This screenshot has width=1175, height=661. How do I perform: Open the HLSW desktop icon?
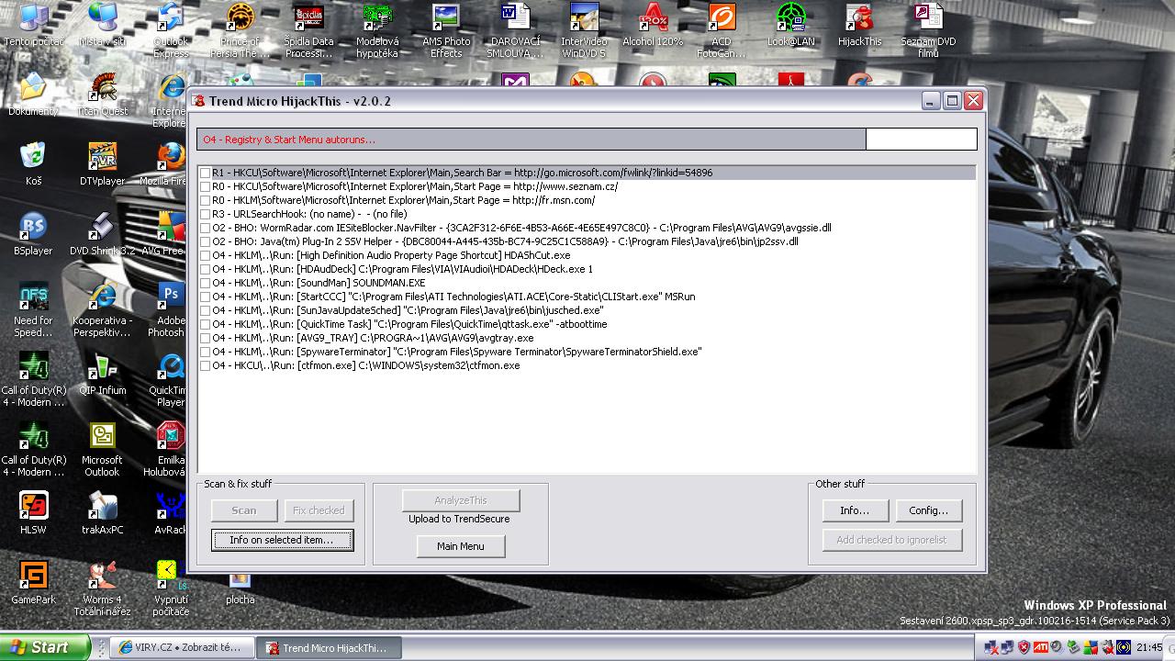[x=33, y=508]
